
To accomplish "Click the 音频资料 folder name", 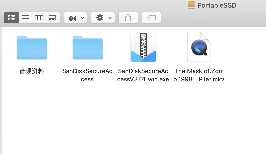I will click(x=32, y=71).
